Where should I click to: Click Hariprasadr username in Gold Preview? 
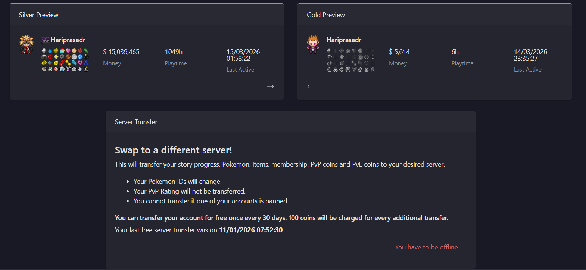coord(344,40)
